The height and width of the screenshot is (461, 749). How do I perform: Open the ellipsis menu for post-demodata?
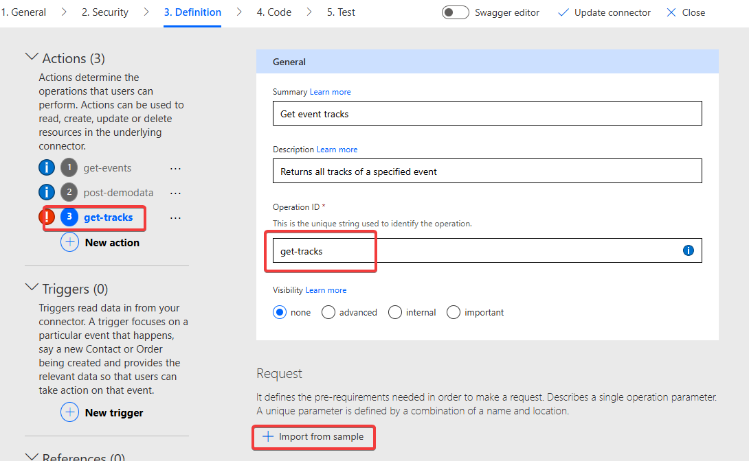pos(175,193)
